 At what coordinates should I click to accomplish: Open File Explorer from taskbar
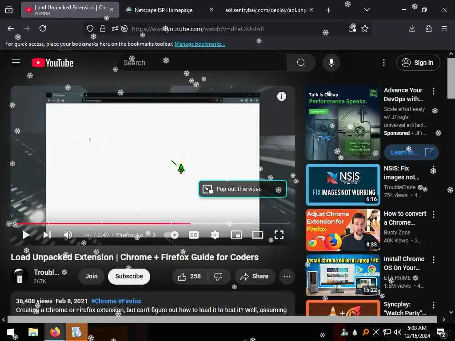[33, 332]
